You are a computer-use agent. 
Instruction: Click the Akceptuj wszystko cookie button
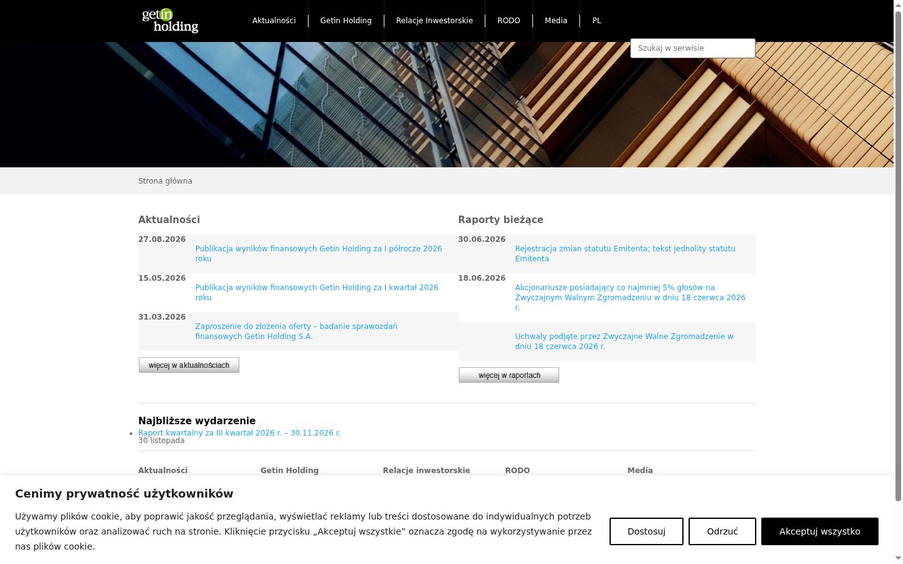(x=820, y=531)
